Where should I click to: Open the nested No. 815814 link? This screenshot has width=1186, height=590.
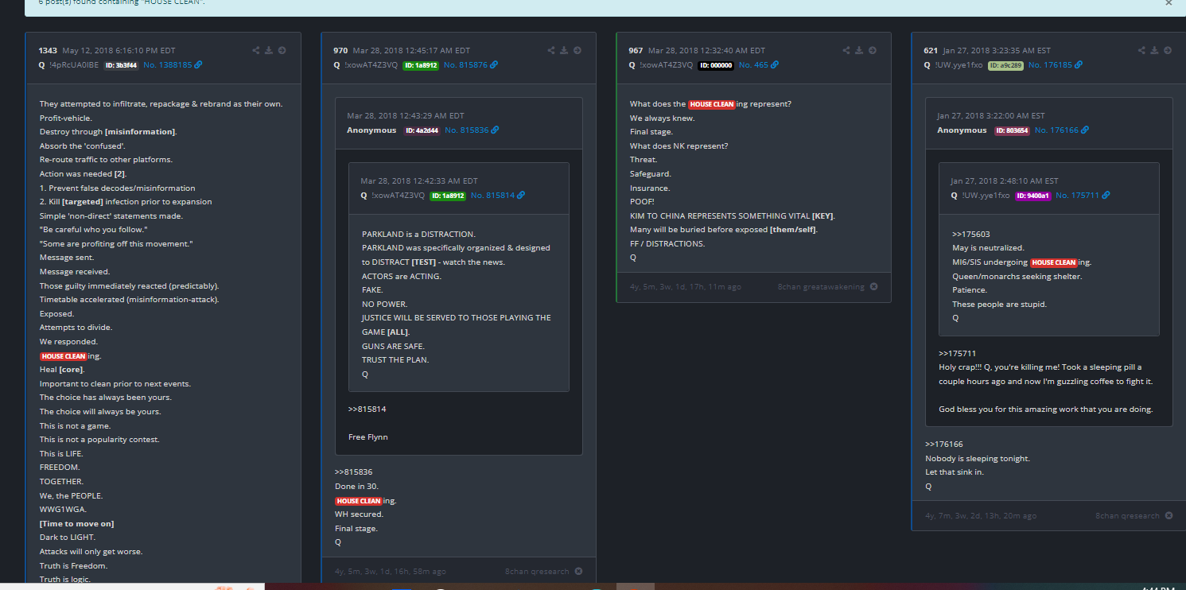pos(498,195)
